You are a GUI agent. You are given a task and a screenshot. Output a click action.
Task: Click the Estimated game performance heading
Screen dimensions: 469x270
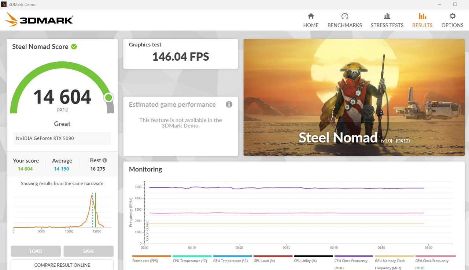click(172, 104)
